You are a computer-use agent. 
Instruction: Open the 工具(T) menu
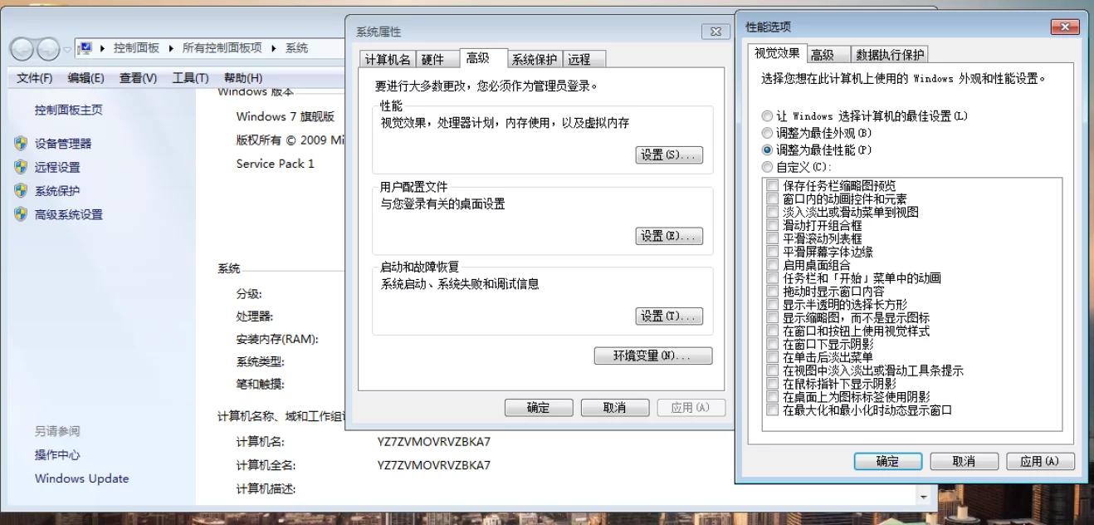pos(189,77)
